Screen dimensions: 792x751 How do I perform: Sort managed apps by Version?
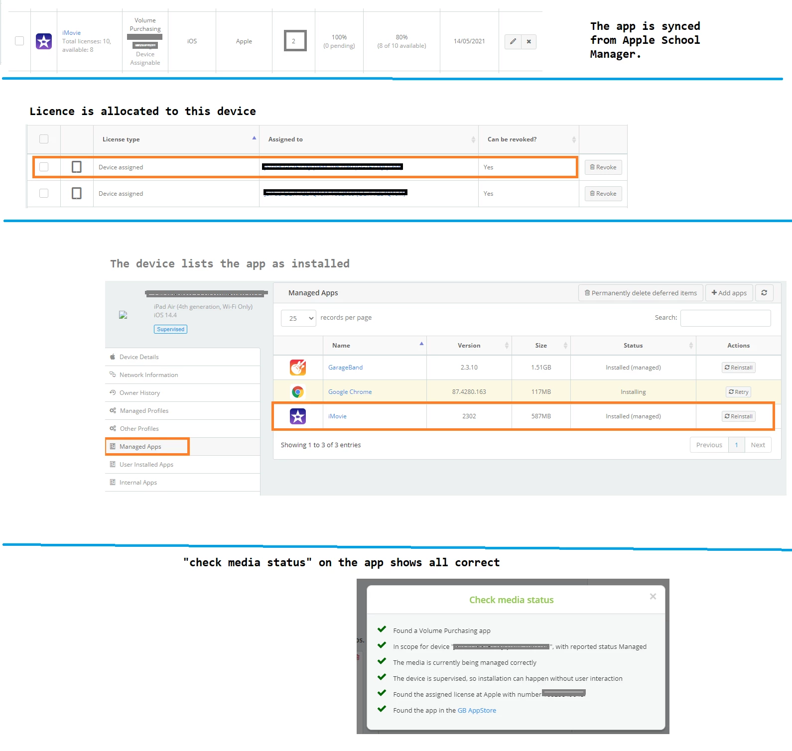(x=469, y=346)
